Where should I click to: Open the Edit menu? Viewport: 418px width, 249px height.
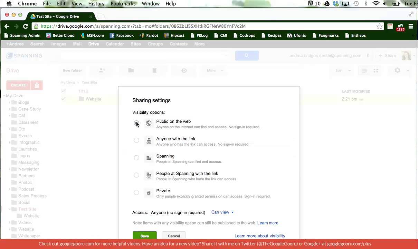pos(61,4)
